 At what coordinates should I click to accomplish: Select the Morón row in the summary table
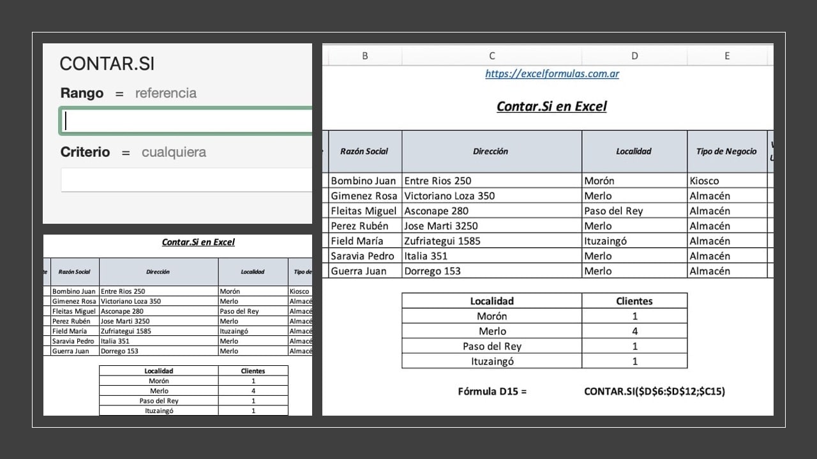click(x=491, y=314)
